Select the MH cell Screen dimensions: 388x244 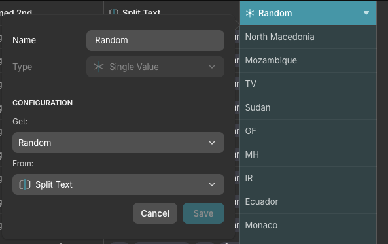tap(308, 154)
